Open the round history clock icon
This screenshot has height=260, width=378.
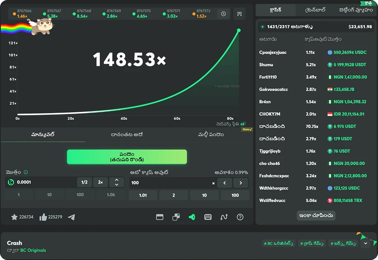point(223,14)
